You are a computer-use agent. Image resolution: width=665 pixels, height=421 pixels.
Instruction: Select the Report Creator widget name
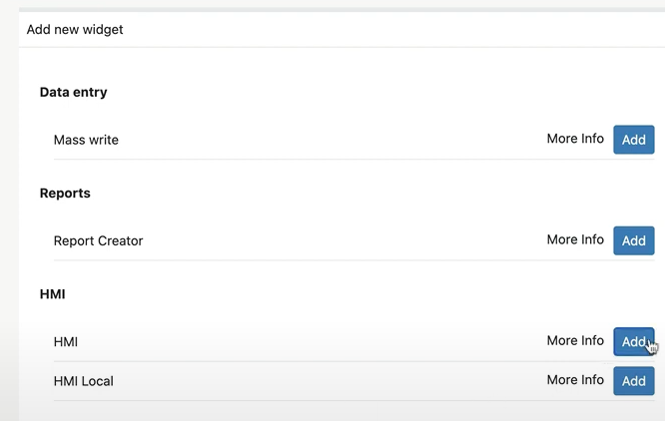pyautogui.click(x=99, y=241)
